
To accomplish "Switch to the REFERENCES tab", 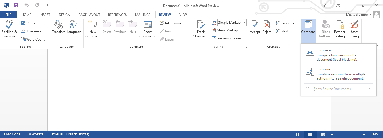I will 117,15.
